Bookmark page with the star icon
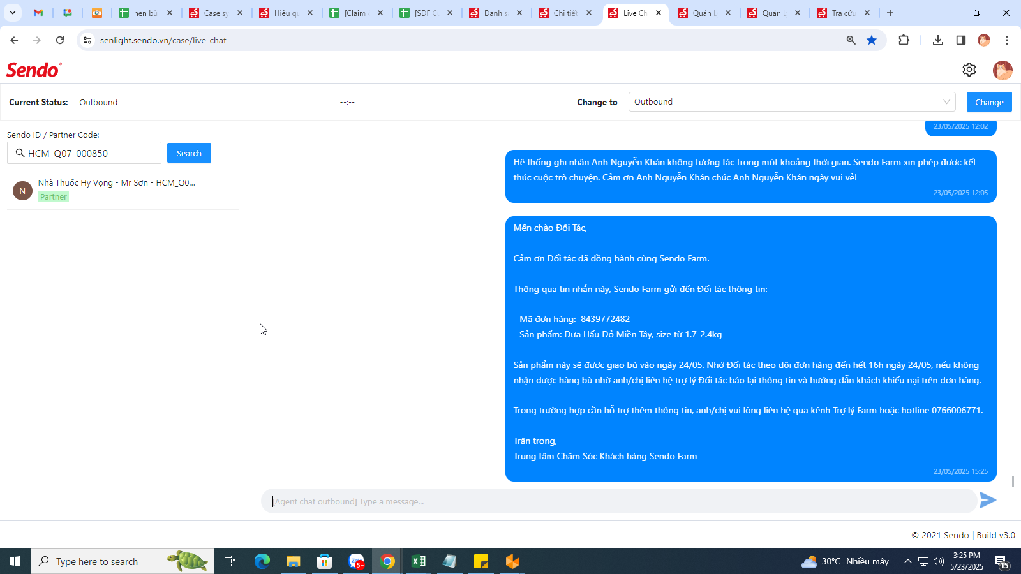 pos(872,40)
